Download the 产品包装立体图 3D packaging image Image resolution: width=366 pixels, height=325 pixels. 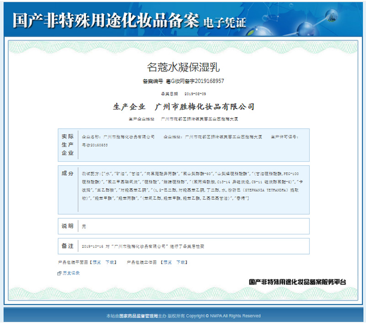pyautogui.click(x=180, y=262)
